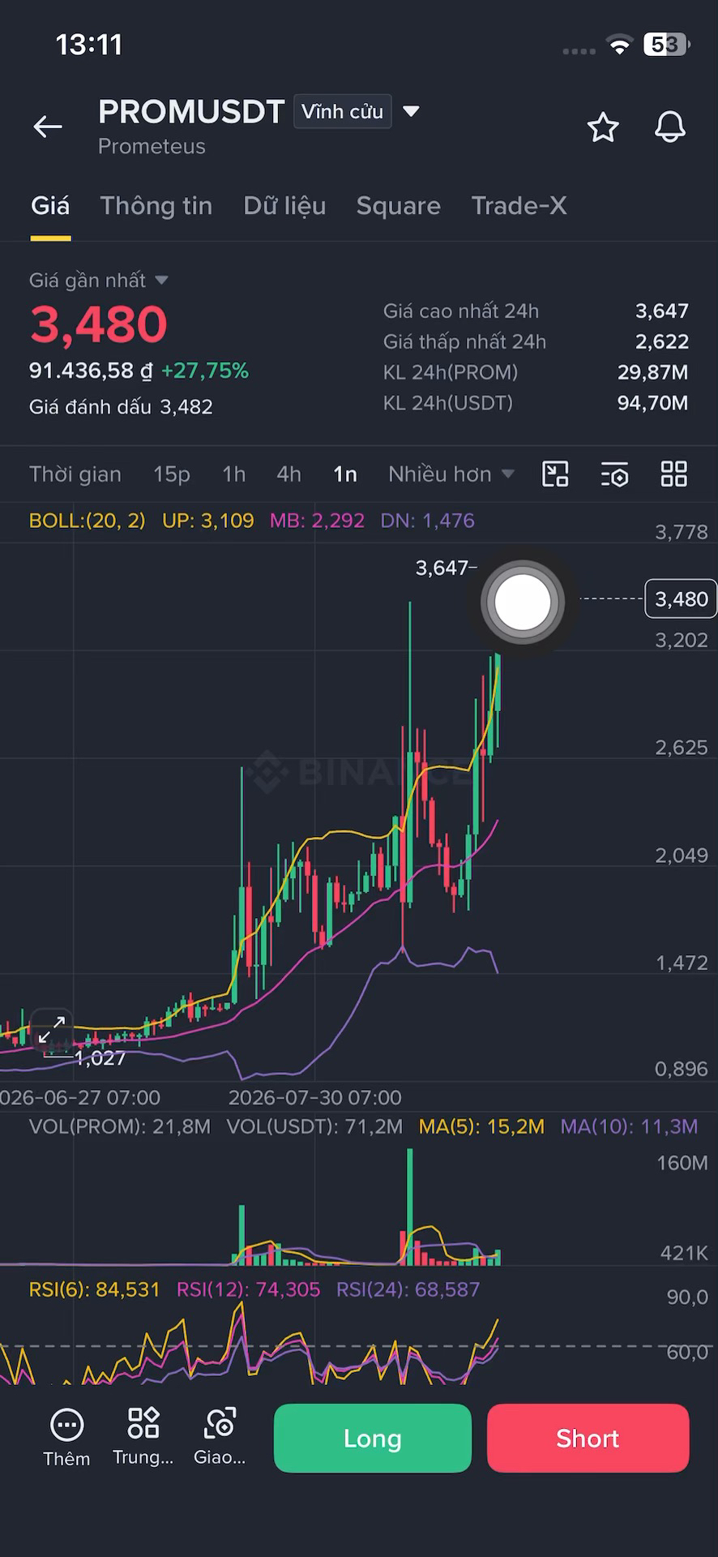Tap the back arrow icon
Image resolution: width=718 pixels, height=1557 pixels.
(48, 127)
